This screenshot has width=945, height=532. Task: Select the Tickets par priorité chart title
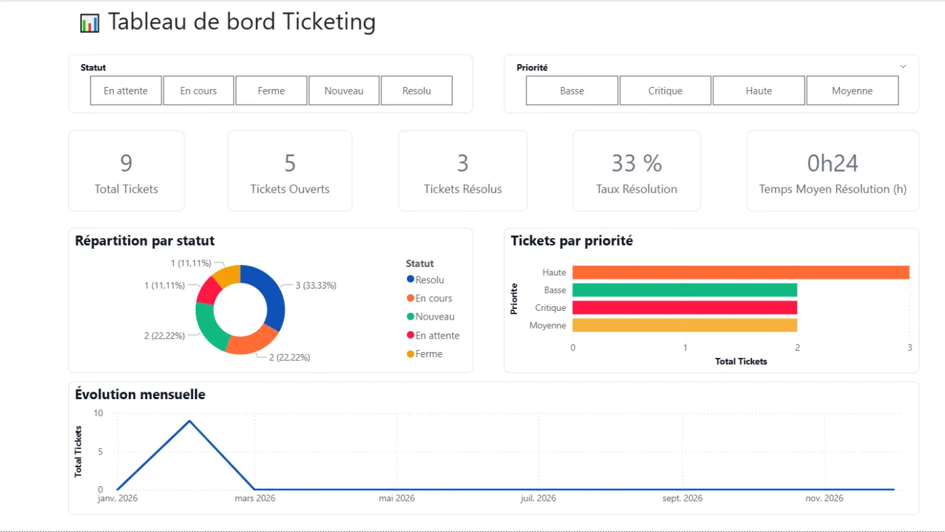572,241
